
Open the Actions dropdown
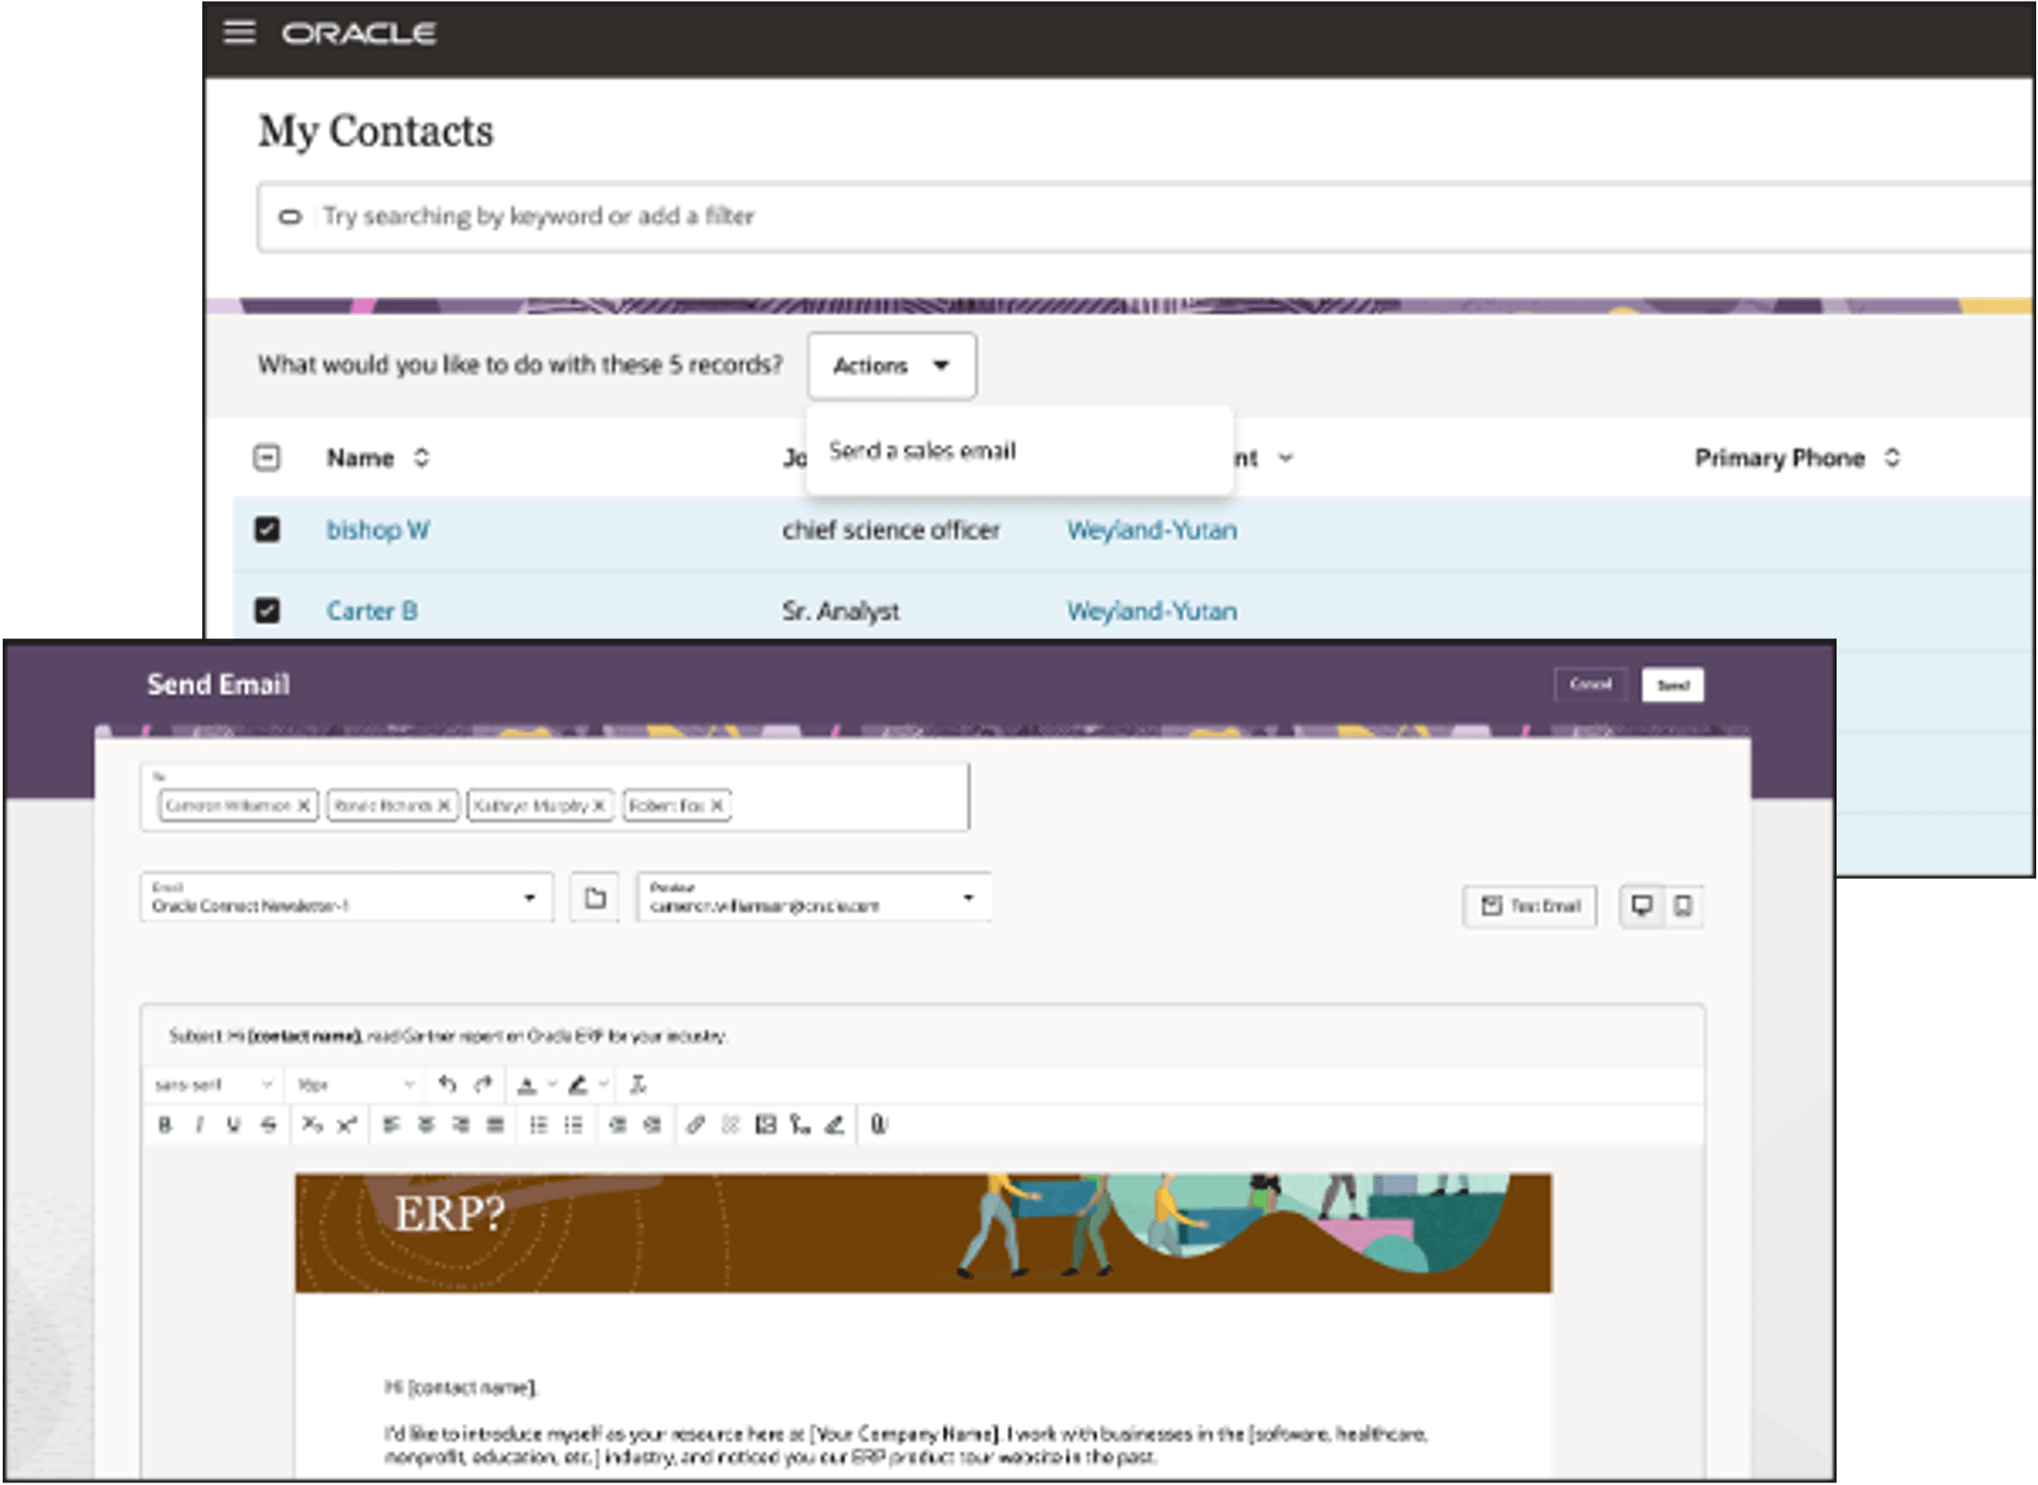(x=891, y=366)
